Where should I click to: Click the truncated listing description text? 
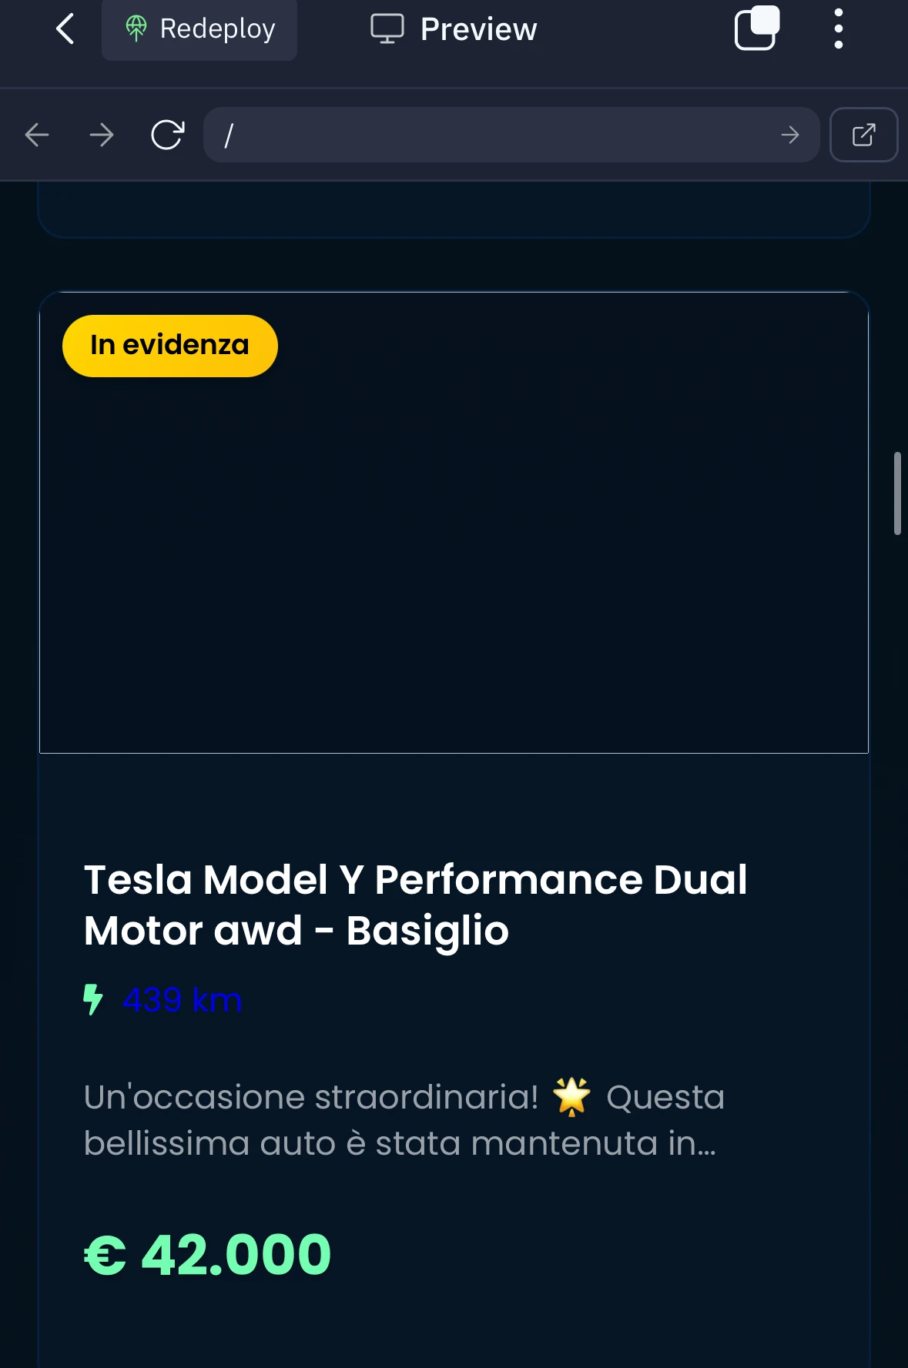(404, 1120)
